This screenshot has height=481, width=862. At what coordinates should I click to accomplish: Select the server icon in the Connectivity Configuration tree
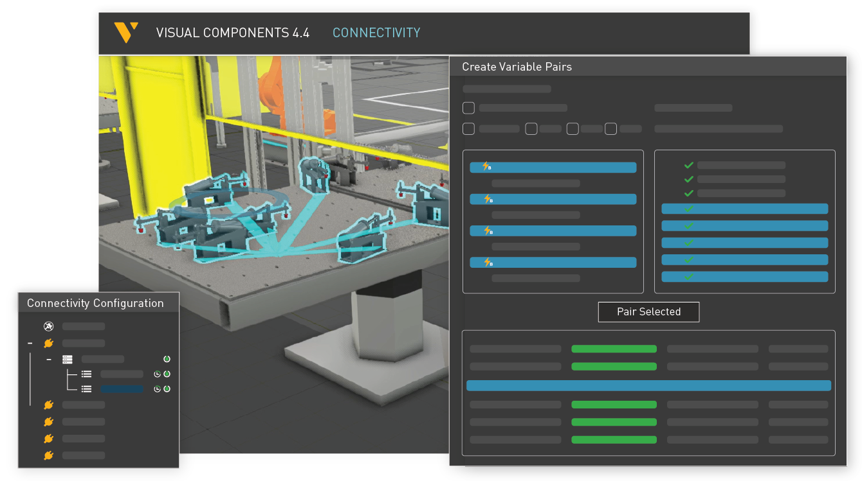pyautogui.click(x=68, y=360)
